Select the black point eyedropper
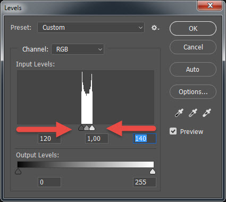This screenshot has height=202, width=226. pyautogui.click(x=179, y=113)
